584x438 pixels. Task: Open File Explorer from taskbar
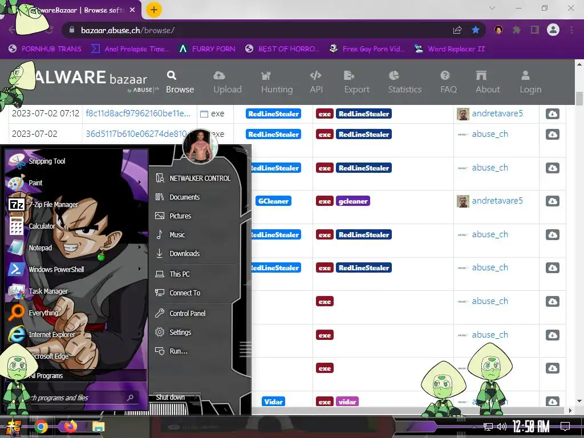[98, 427]
